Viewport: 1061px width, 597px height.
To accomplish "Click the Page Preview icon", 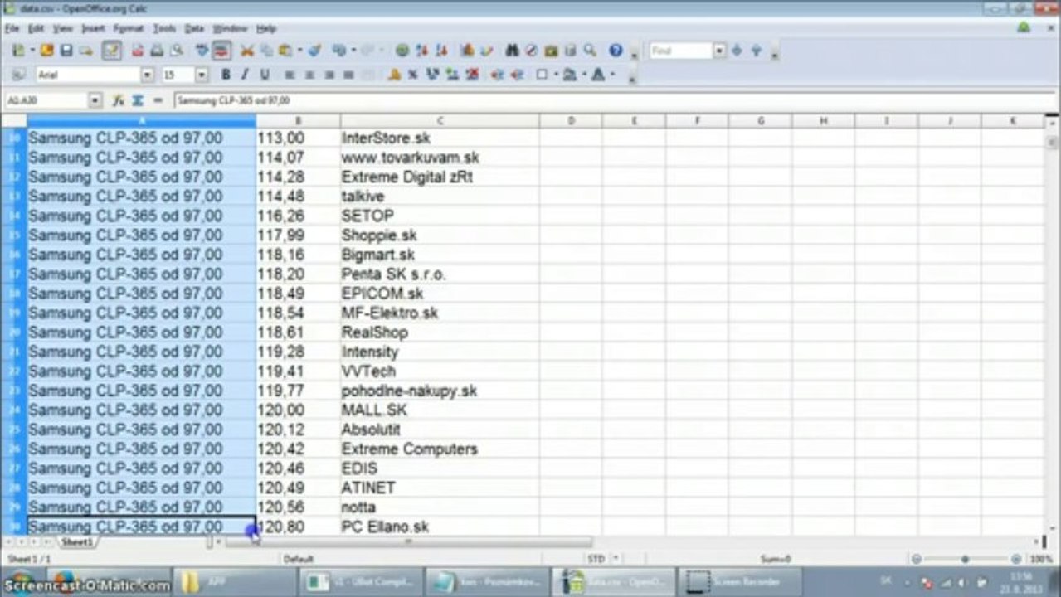I will 176,51.
